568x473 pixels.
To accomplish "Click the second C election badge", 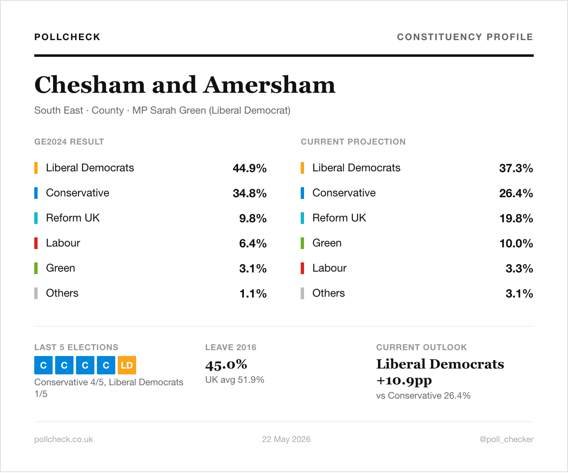I will pyautogui.click(x=64, y=365).
